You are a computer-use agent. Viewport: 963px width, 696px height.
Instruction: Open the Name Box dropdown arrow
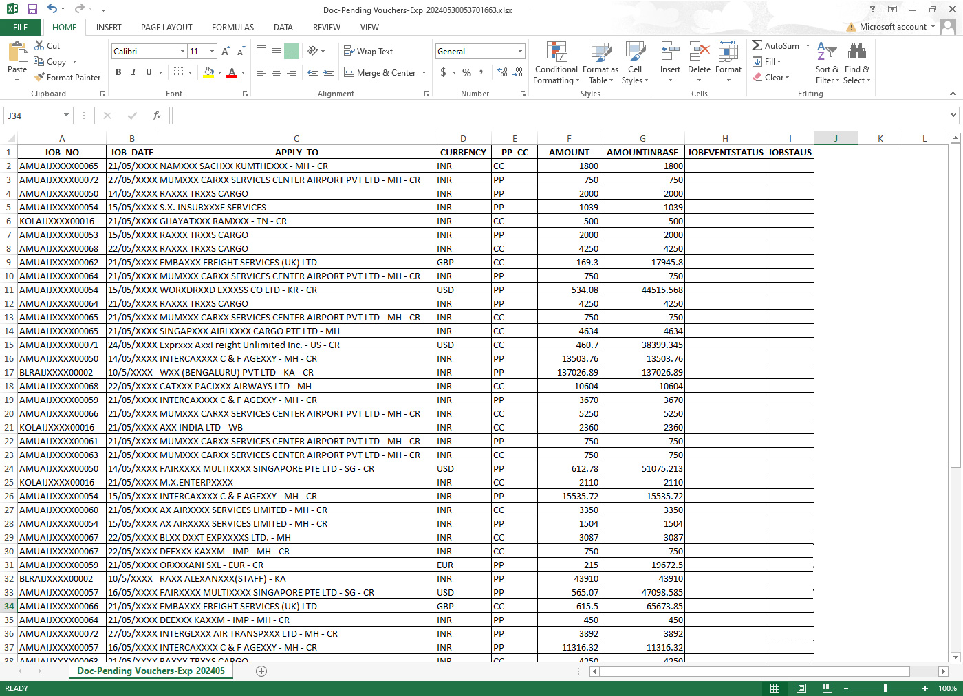(66, 116)
